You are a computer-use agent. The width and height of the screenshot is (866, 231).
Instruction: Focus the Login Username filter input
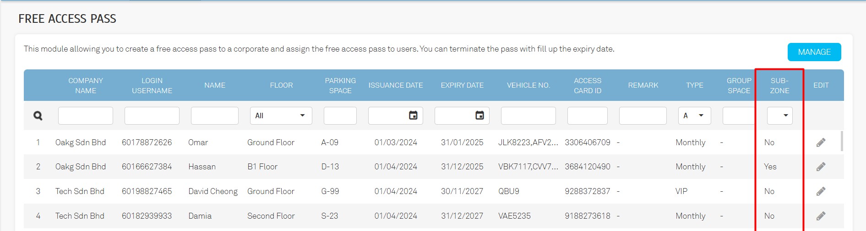pyautogui.click(x=152, y=115)
